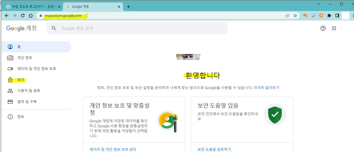Click the orange key extension icon
354x152 pixels.
point(305,15)
